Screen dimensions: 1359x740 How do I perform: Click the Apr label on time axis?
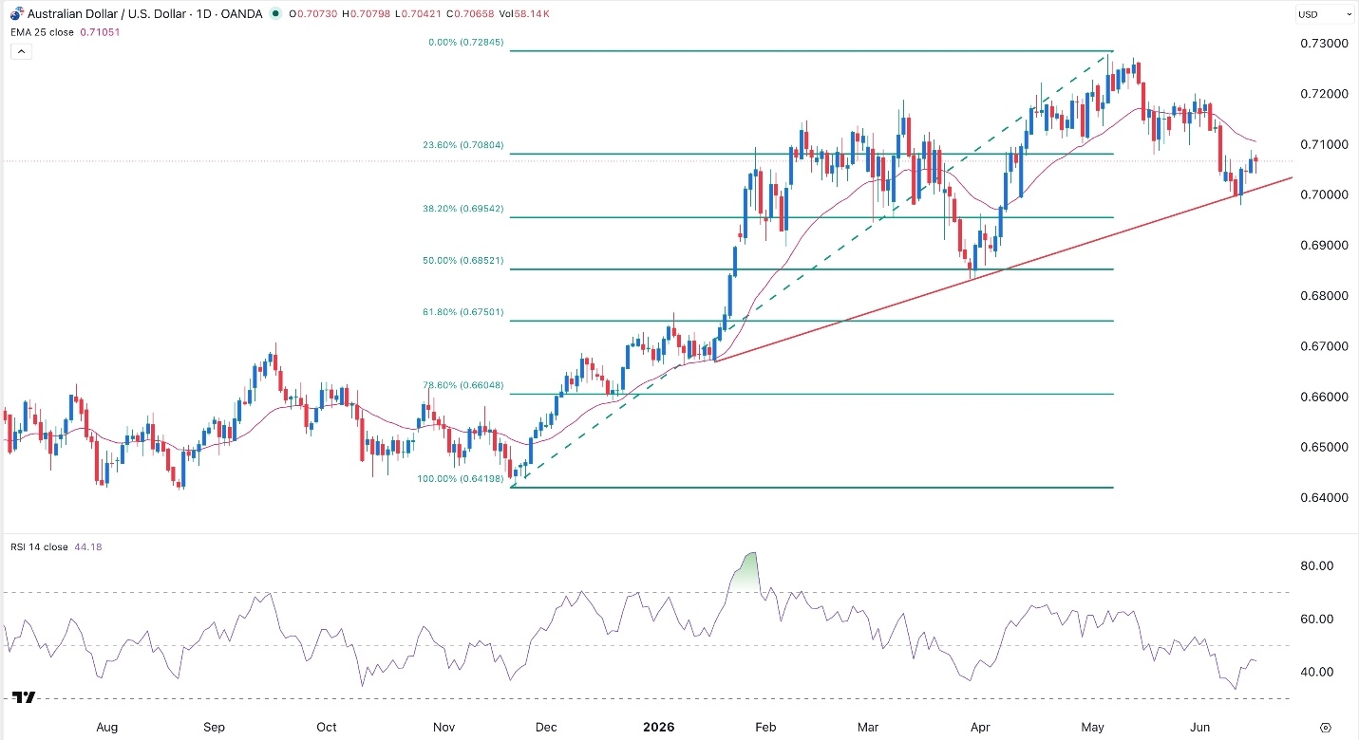coord(980,728)
